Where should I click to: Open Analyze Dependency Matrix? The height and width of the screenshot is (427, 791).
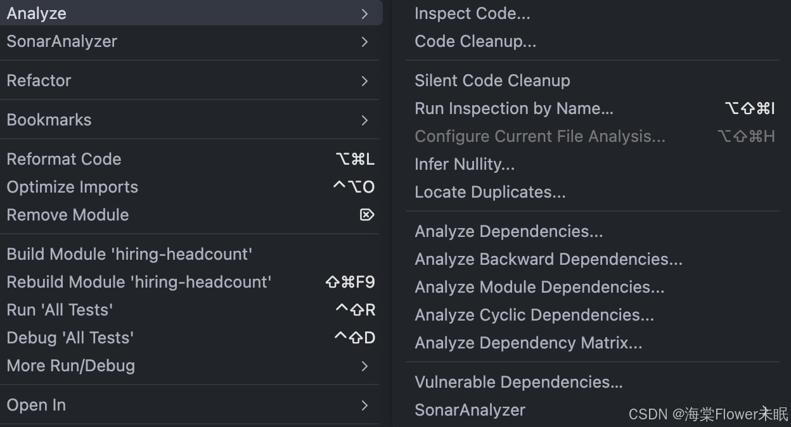(x=528, y=343)
